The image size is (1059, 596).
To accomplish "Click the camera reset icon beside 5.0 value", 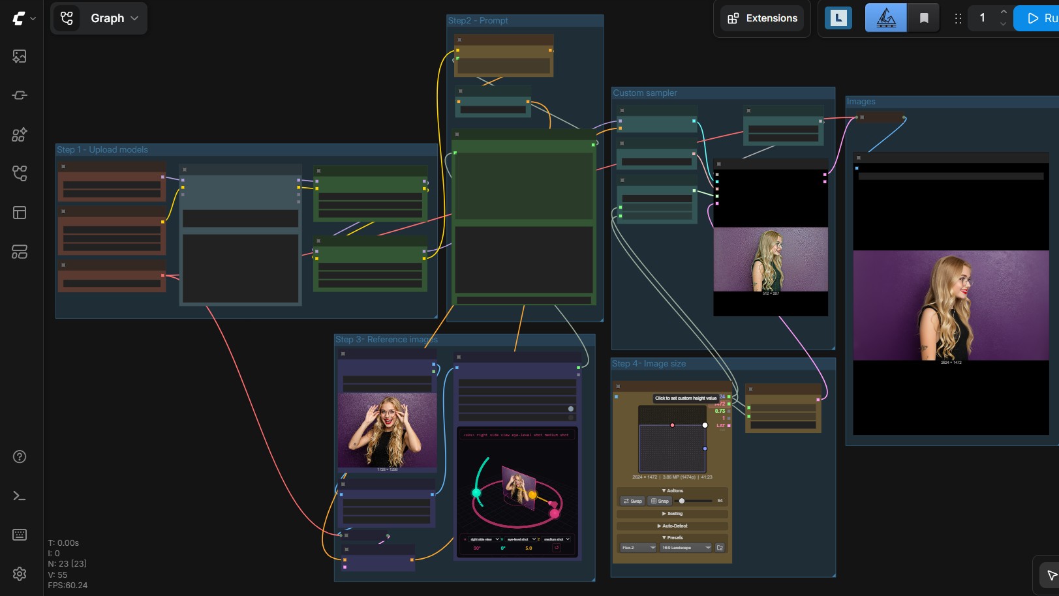I will 556,548.
